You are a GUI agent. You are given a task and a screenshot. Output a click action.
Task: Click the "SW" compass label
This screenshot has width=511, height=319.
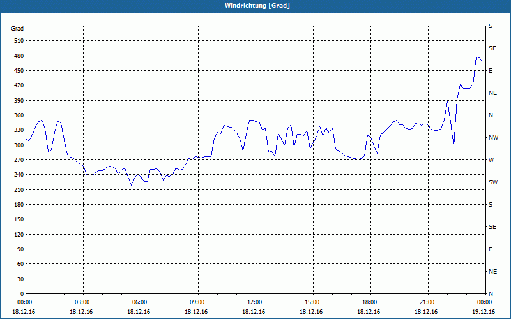point(493,182)
